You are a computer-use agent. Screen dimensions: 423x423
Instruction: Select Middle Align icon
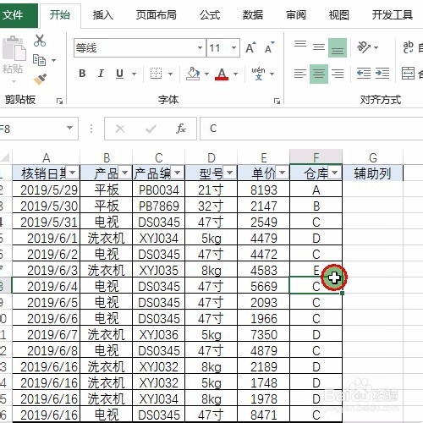pyautogui.click(x=319, y=47)
